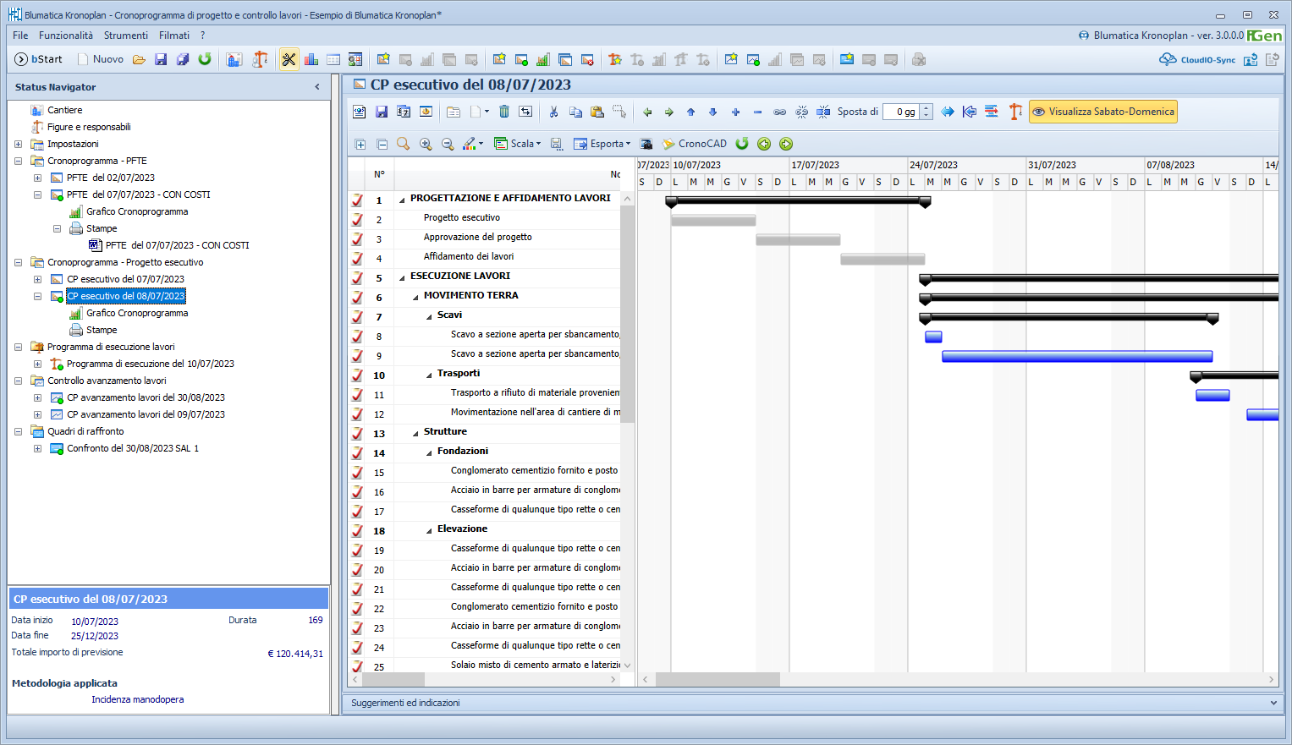Expand CP avanzamento lavori del 30/08/2023
The height and width of the screenshot is (745, 1292).
tap(37, 397)
